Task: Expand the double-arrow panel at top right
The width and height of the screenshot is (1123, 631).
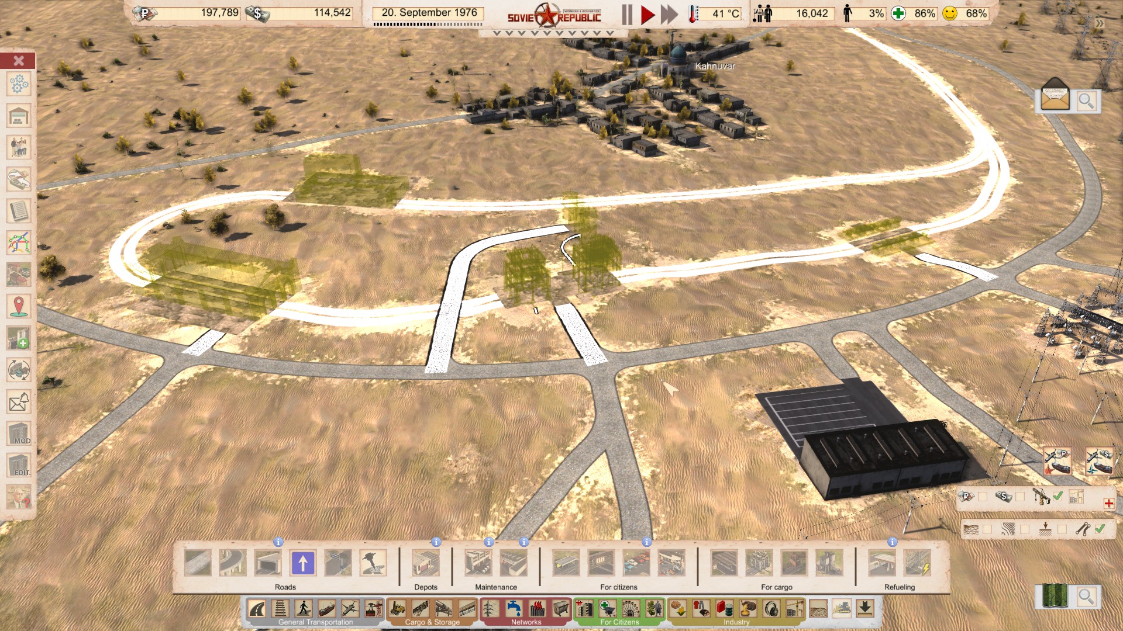Action: tap(1100, 23)
